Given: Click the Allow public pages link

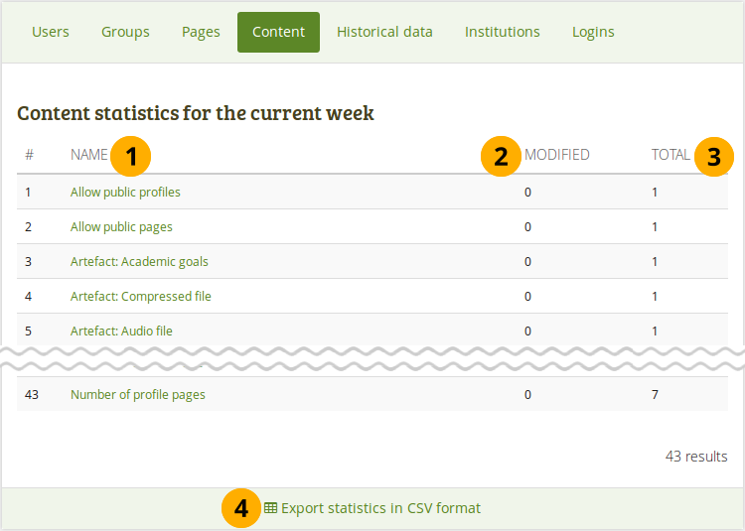Looking at the screenshot, I should pyautogui.click(x=121, y=227).
